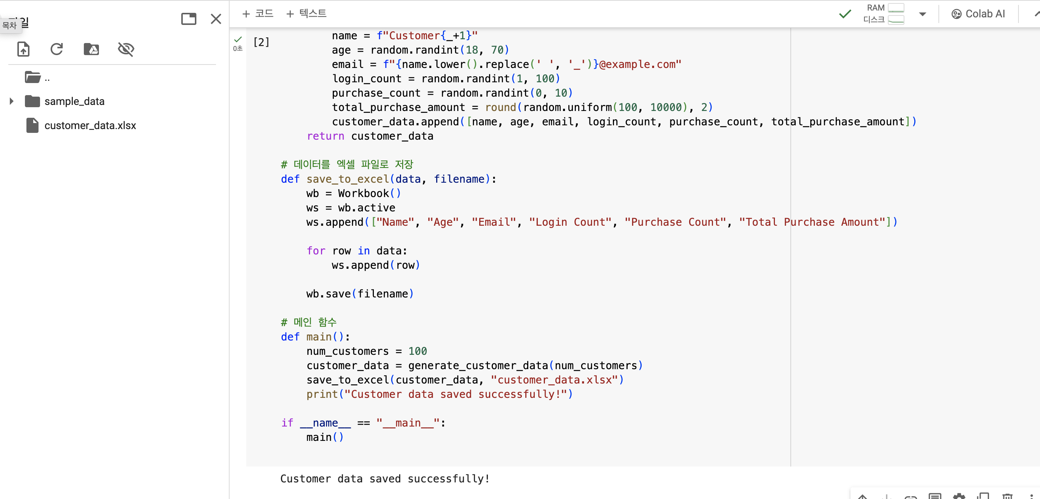Toggle hidden files visibility

pos(126,49)
